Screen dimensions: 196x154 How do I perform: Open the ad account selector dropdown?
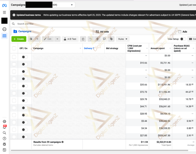click(x=72, y=5)
